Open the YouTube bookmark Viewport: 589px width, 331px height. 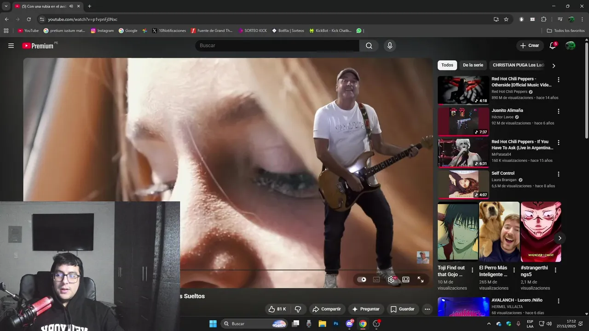coord(28,31)
